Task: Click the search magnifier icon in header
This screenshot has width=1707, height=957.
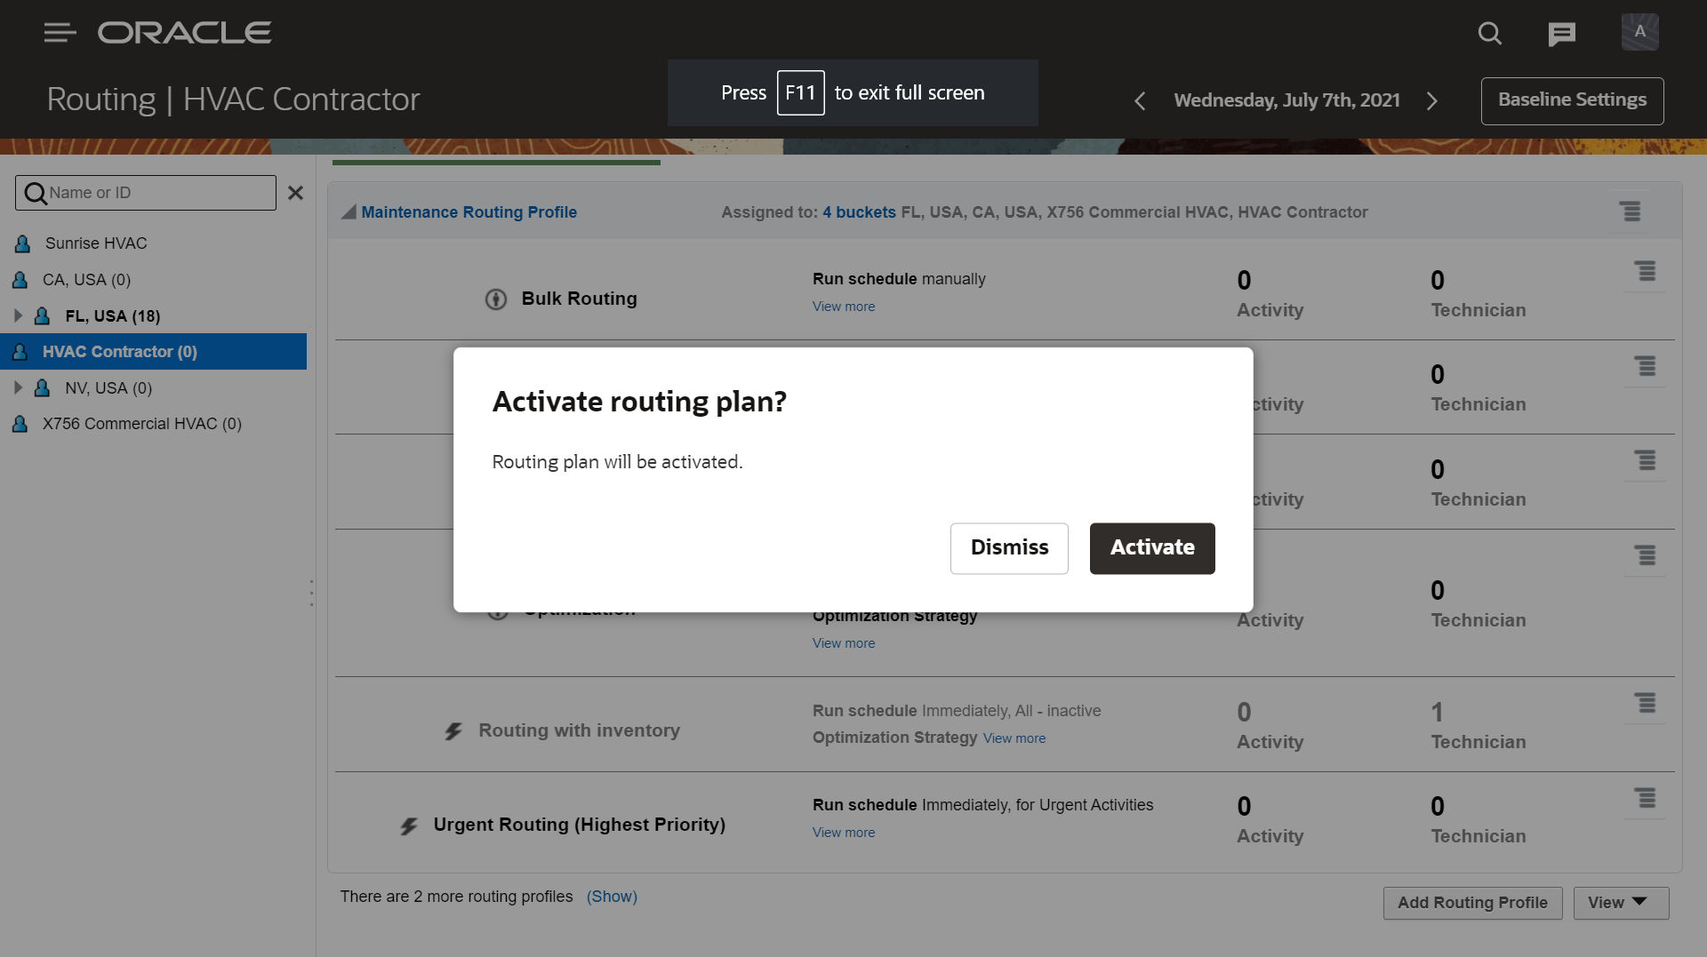Action: click(1489, 34)
